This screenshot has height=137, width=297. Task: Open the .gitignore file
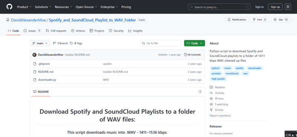44,64
